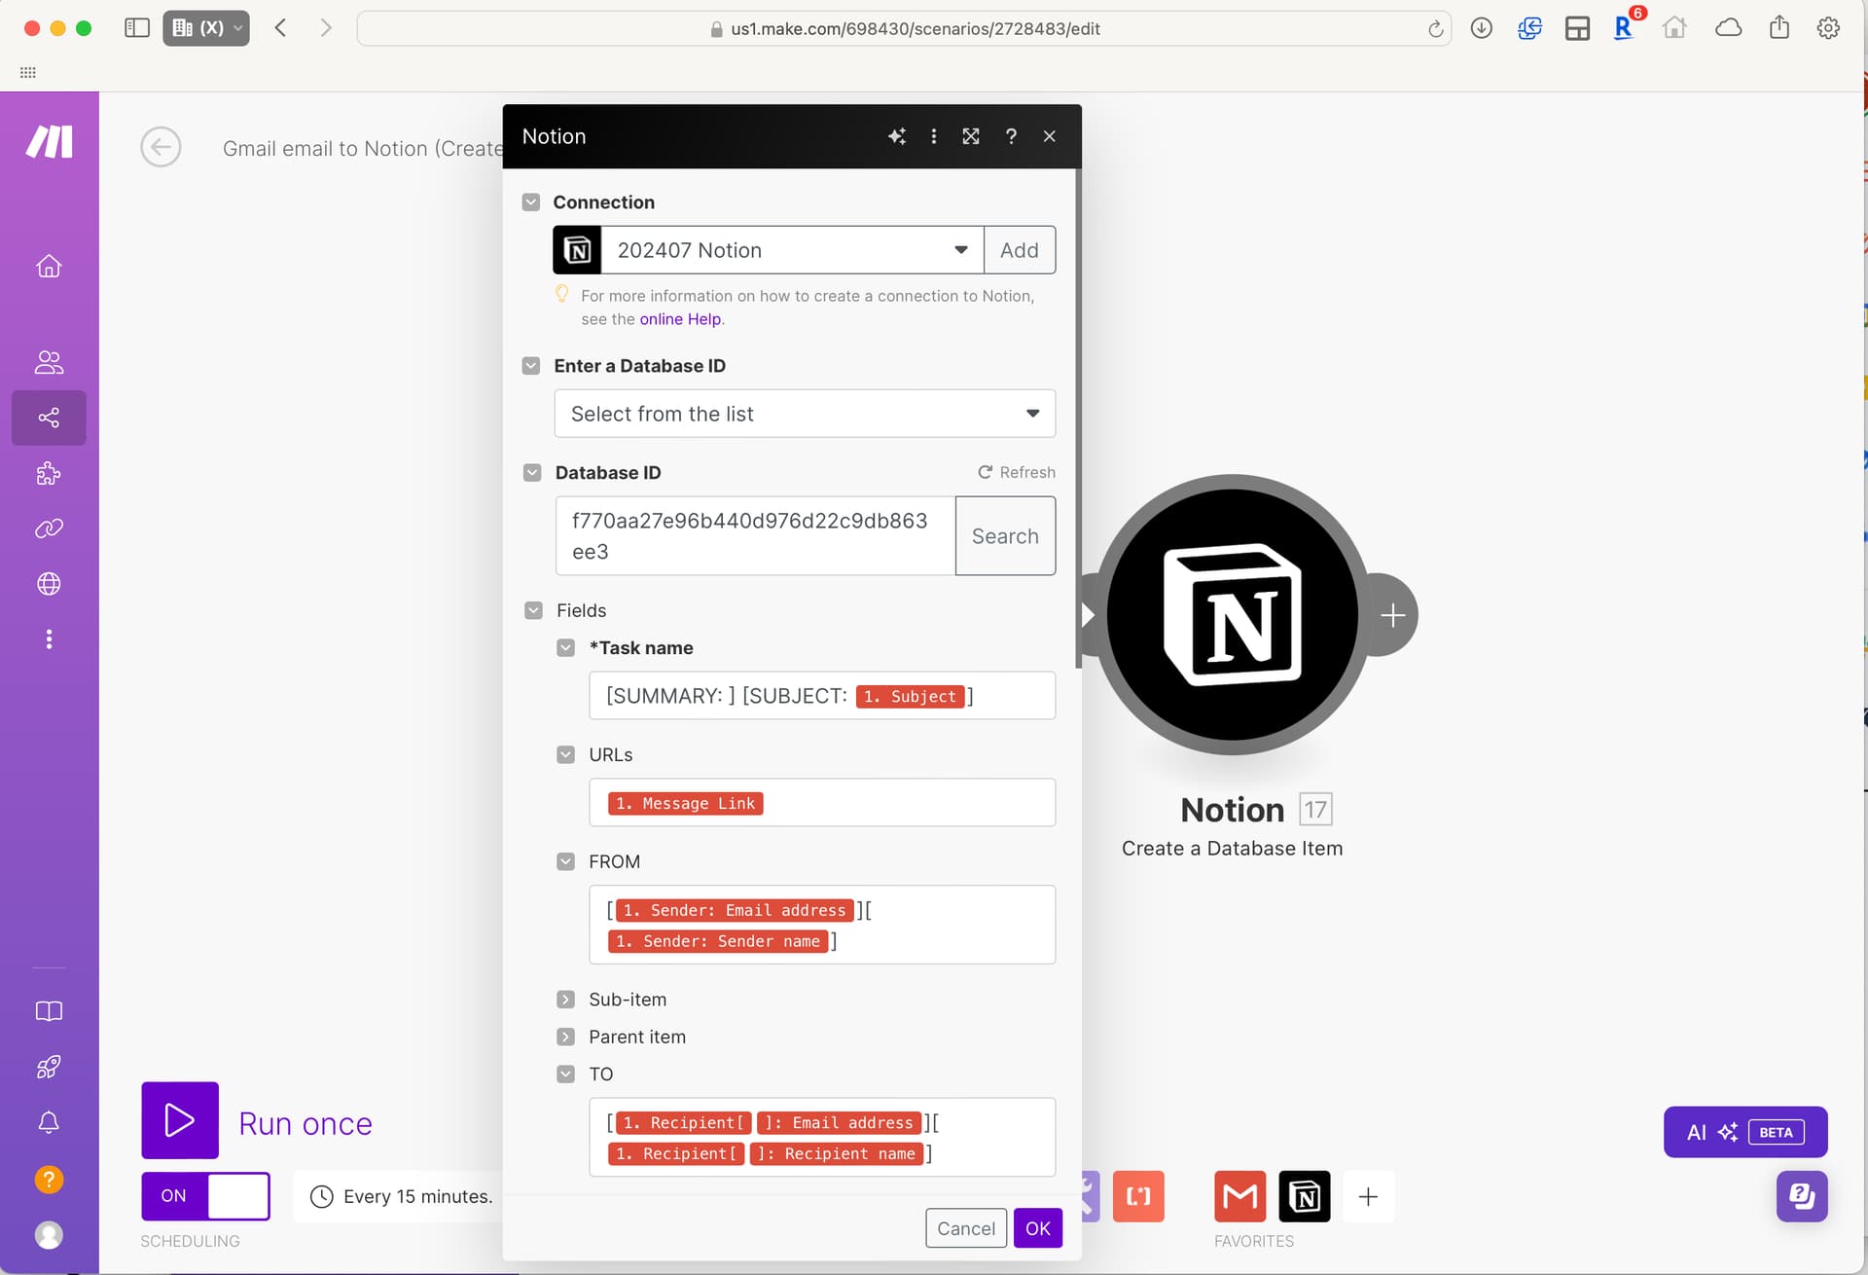Click the AI sparkle icon in Notion dialog header
The height and width of the screenshot is (1275, 1868).
tap(897, 136)
